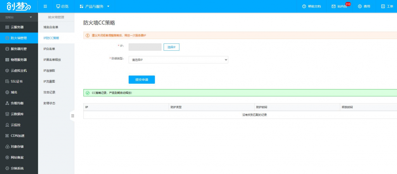Viewport: 397px width, 174px height.
Task: Click the CDN加速 sidebar icon
Action: pos(7,136)
